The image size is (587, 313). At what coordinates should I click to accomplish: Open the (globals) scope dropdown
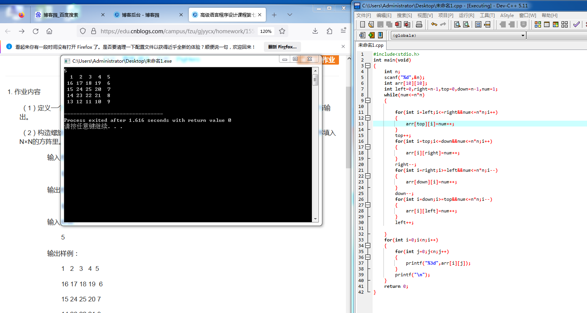[x=458, y=35]
